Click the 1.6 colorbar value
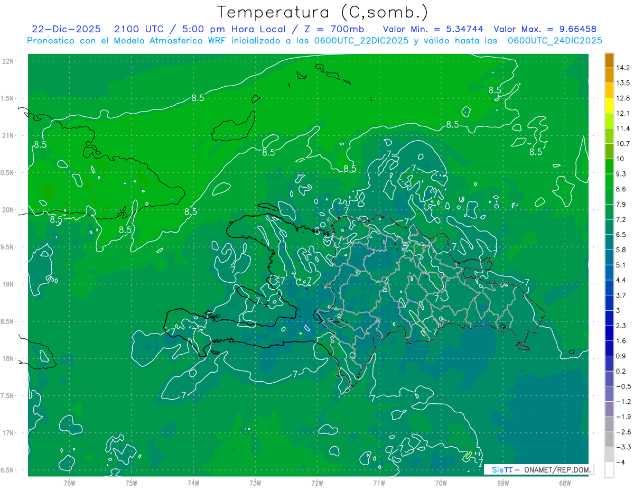This screenshot has height=490, width=634. [x=621, y=341]
